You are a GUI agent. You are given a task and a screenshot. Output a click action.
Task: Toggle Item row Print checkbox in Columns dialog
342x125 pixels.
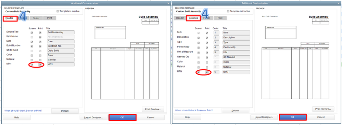click(207, 33)
